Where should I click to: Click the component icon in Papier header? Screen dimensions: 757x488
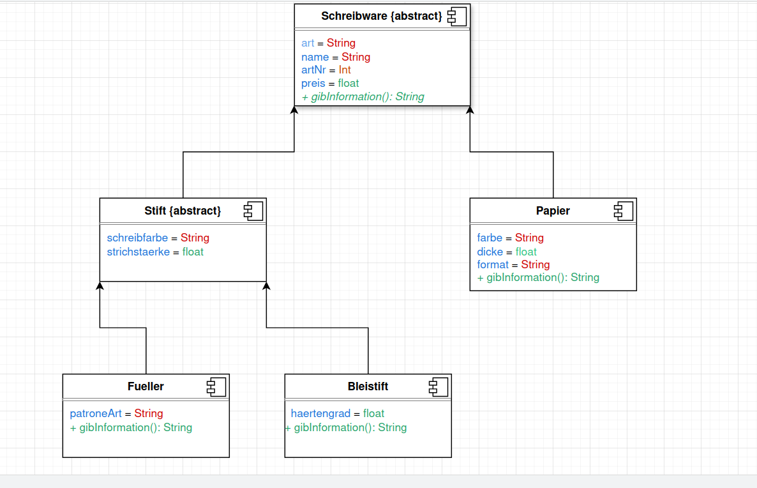coord(624,211)
